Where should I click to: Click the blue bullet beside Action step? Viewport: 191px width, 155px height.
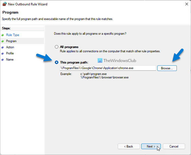pos(2,47)
